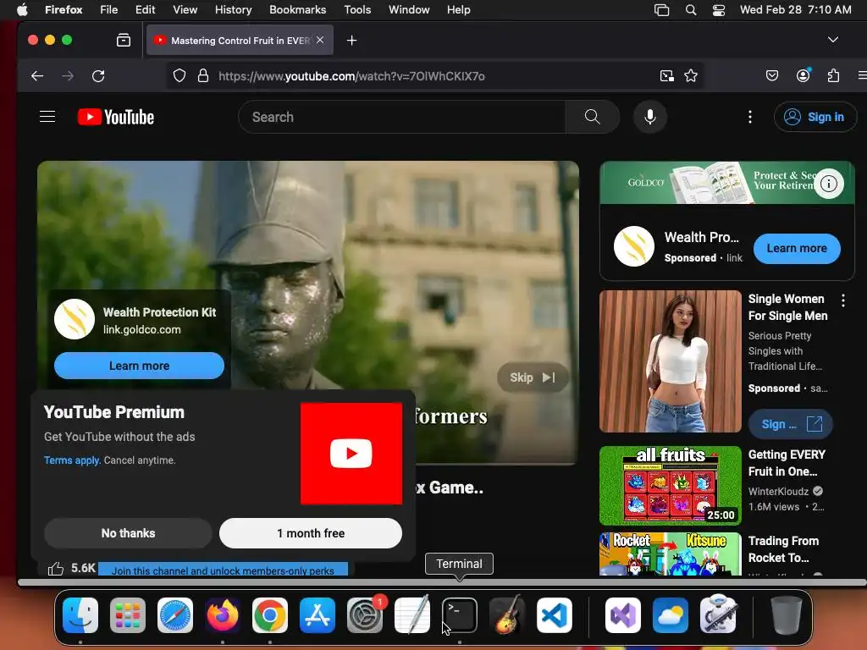Open the Firefox menu in menu bar
Screen dimensions: 867x650
[64, 9]
